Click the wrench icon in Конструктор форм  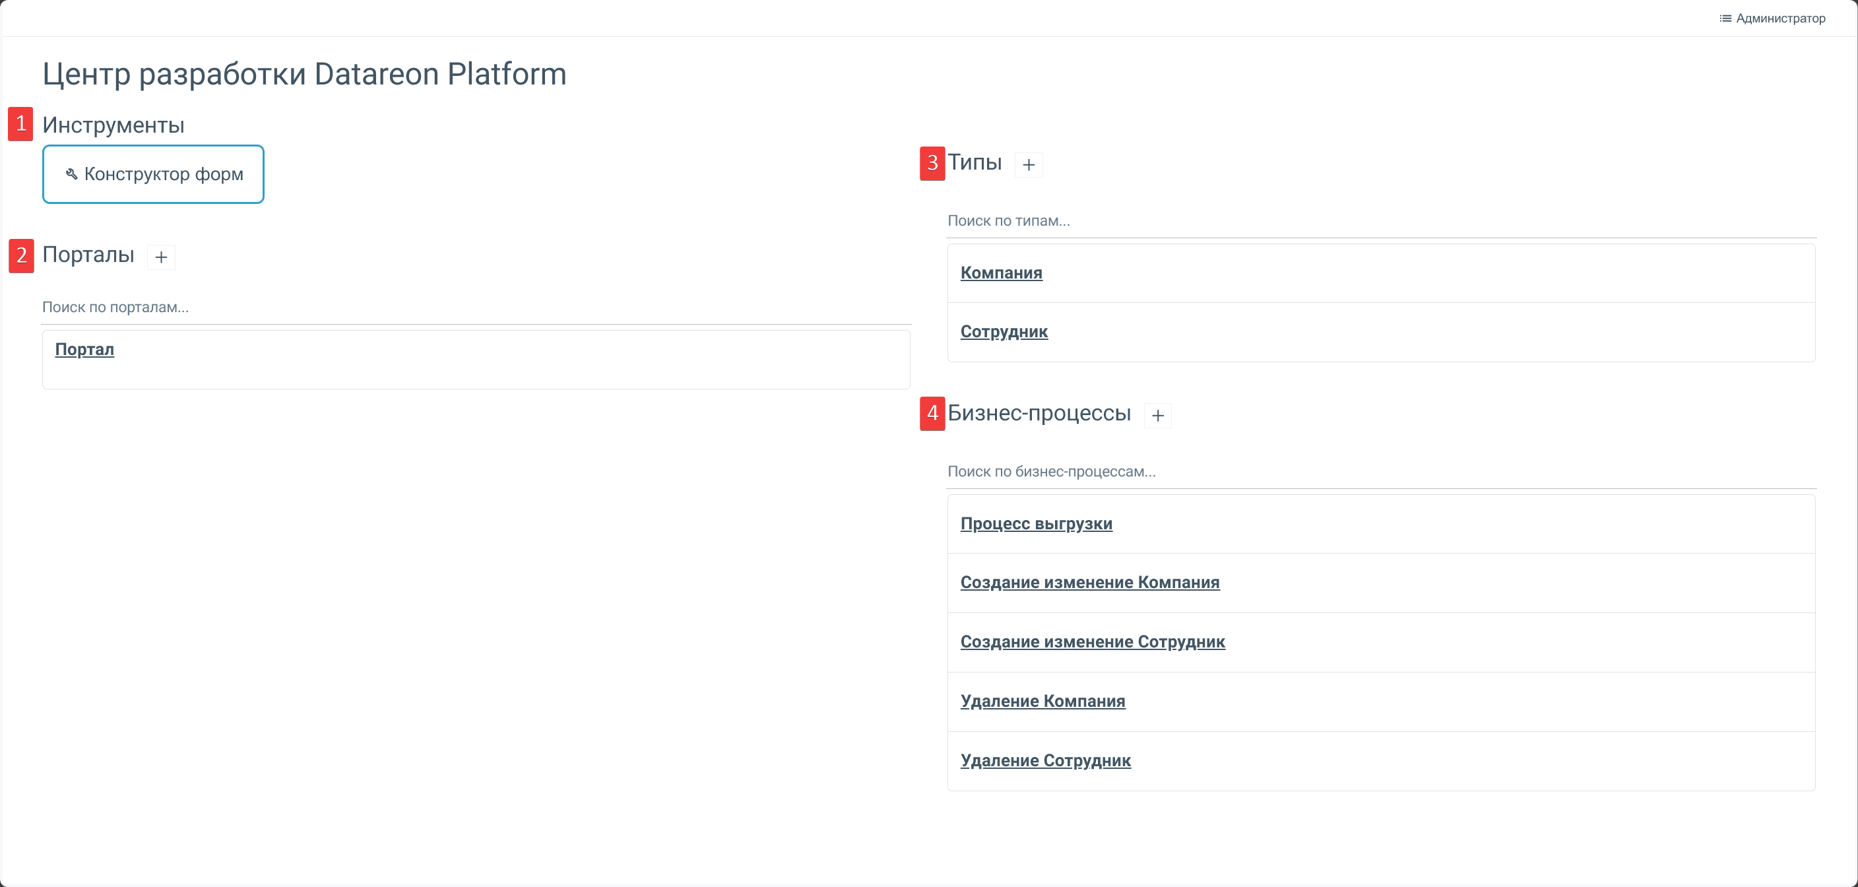click(x=71, y=174)
